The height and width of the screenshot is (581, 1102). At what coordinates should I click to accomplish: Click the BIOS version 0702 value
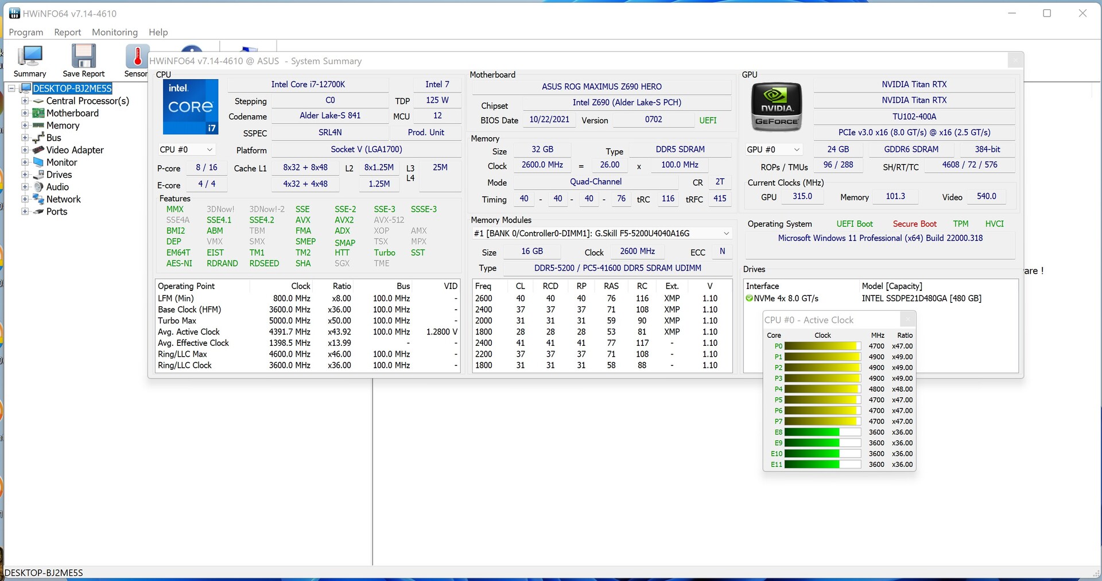[653, 119]
